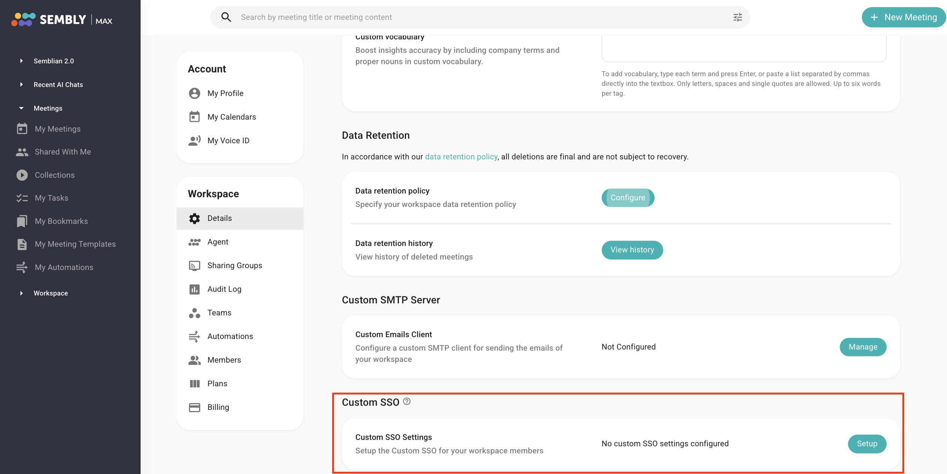The height and width of the screenshot is (474, 947).
Task: Click the 'Not Configured' status text
Action: point(629,347)
